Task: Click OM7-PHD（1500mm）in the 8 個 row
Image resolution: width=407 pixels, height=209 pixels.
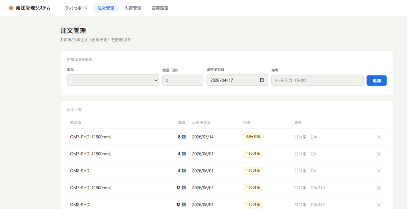Action: tap(91, 137)
